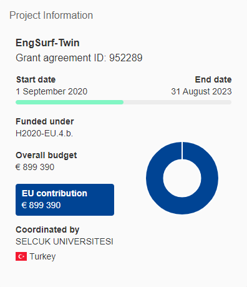Click the EngSurf-Twin project title
This screenshot has height=287, width=247.
coord(47,43)
